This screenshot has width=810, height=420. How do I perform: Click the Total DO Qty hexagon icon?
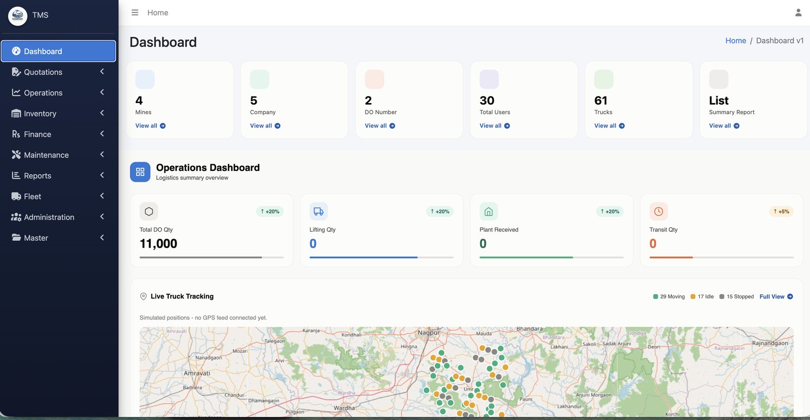pos(149,211)
